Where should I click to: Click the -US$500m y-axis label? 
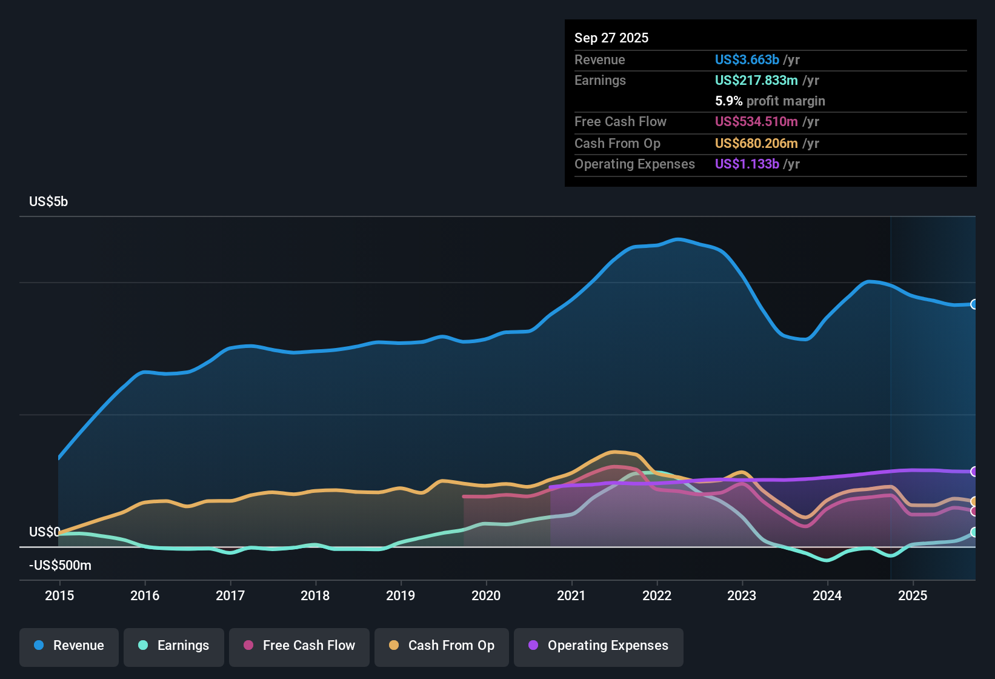coord(61,565)
